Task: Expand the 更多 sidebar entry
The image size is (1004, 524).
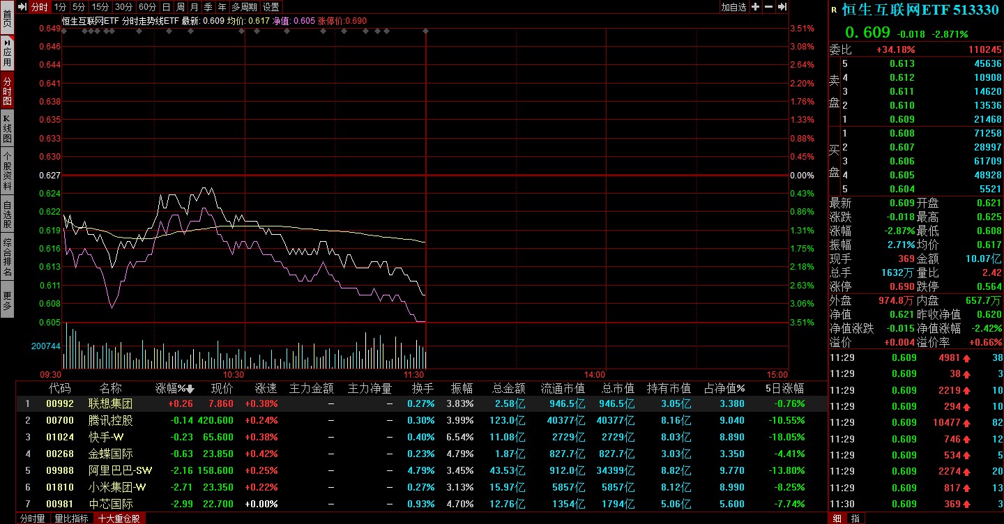Action: 7,300
